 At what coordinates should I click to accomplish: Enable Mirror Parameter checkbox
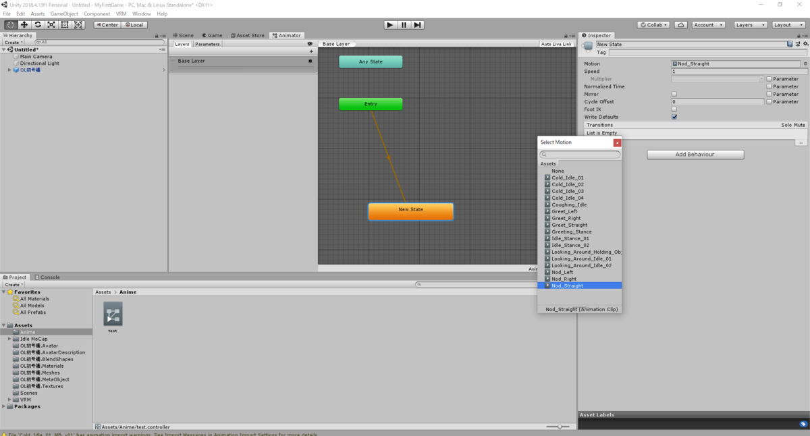coord(769,94)
